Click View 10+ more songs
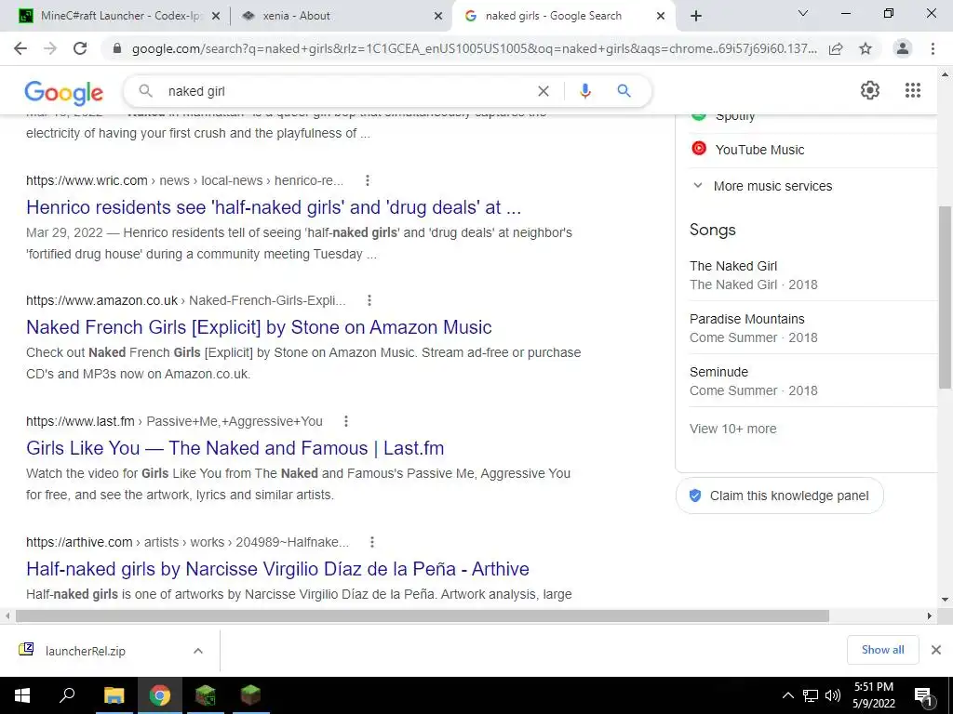953x714 pixels. pos(733,429)
